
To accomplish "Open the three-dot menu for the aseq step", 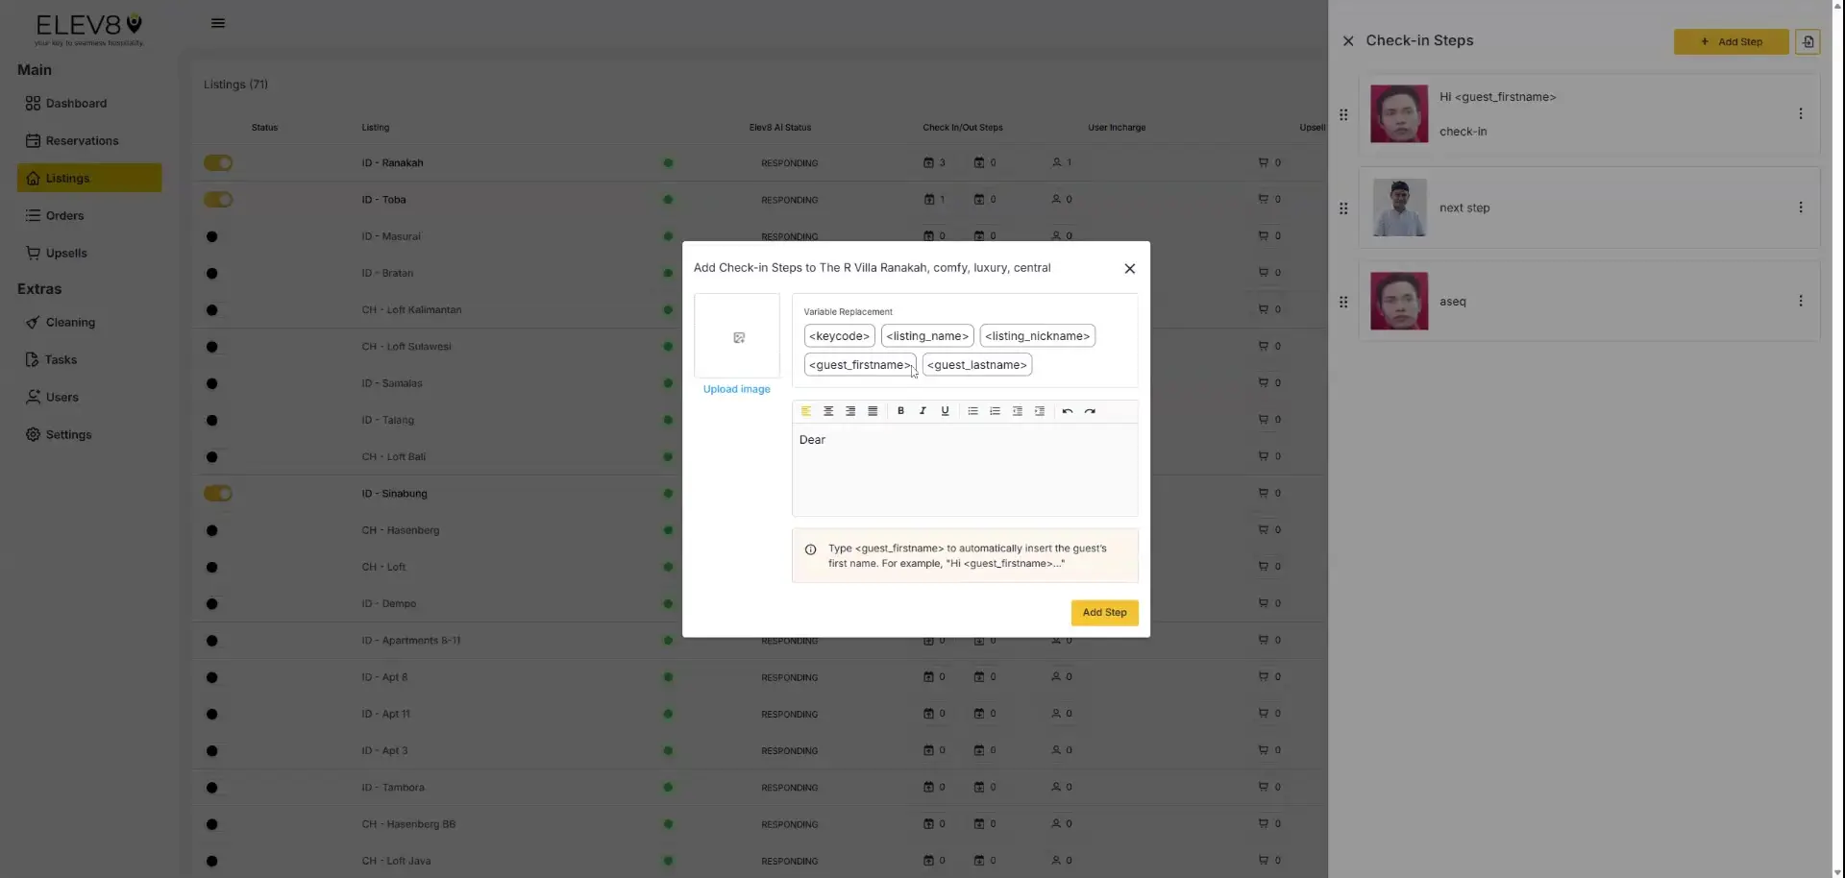I will [x=1801, y=301].
